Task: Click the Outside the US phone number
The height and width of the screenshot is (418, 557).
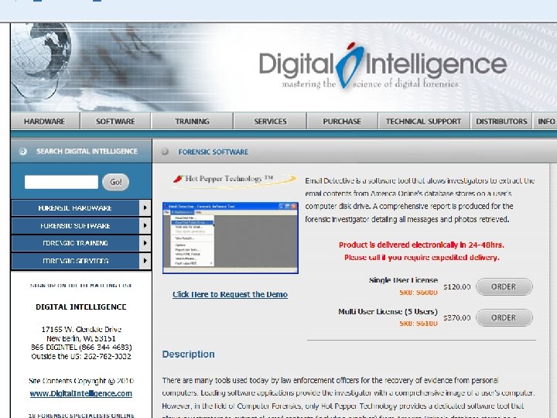Action: click(81, 356)
